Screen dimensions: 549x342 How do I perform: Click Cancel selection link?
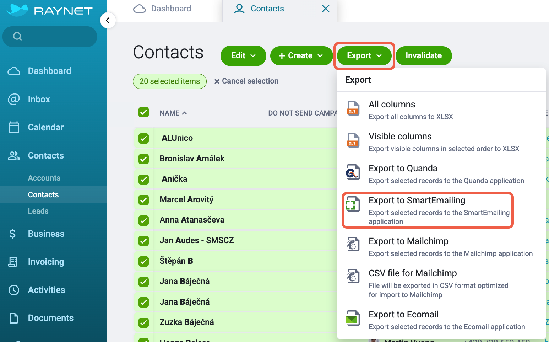(x=246, y=81)
